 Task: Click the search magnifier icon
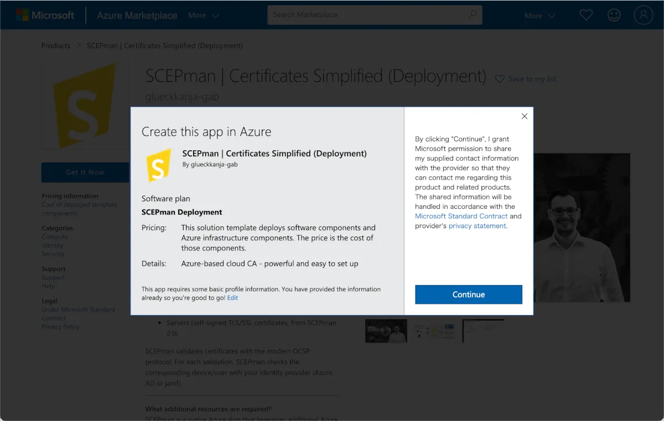pyautogui.click(x=473, y=15)
